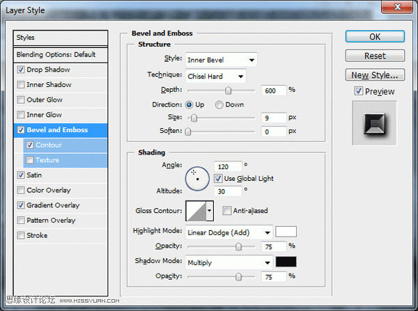Viewport: 418px width, 311px height.
Task: Click the Depth value field
Action: 274,91
